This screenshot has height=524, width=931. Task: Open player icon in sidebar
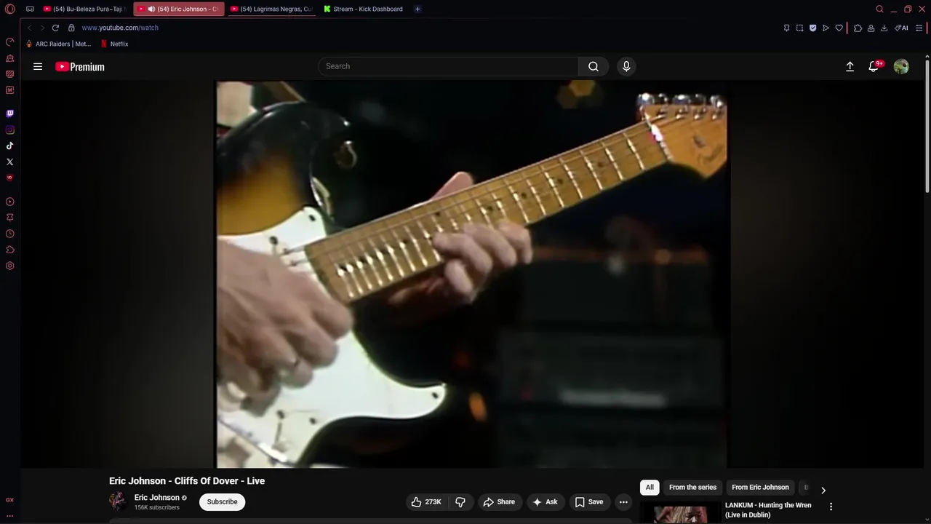pos(9,202)
